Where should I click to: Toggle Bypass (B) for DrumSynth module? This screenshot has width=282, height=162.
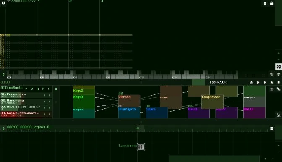coord(38,89)
